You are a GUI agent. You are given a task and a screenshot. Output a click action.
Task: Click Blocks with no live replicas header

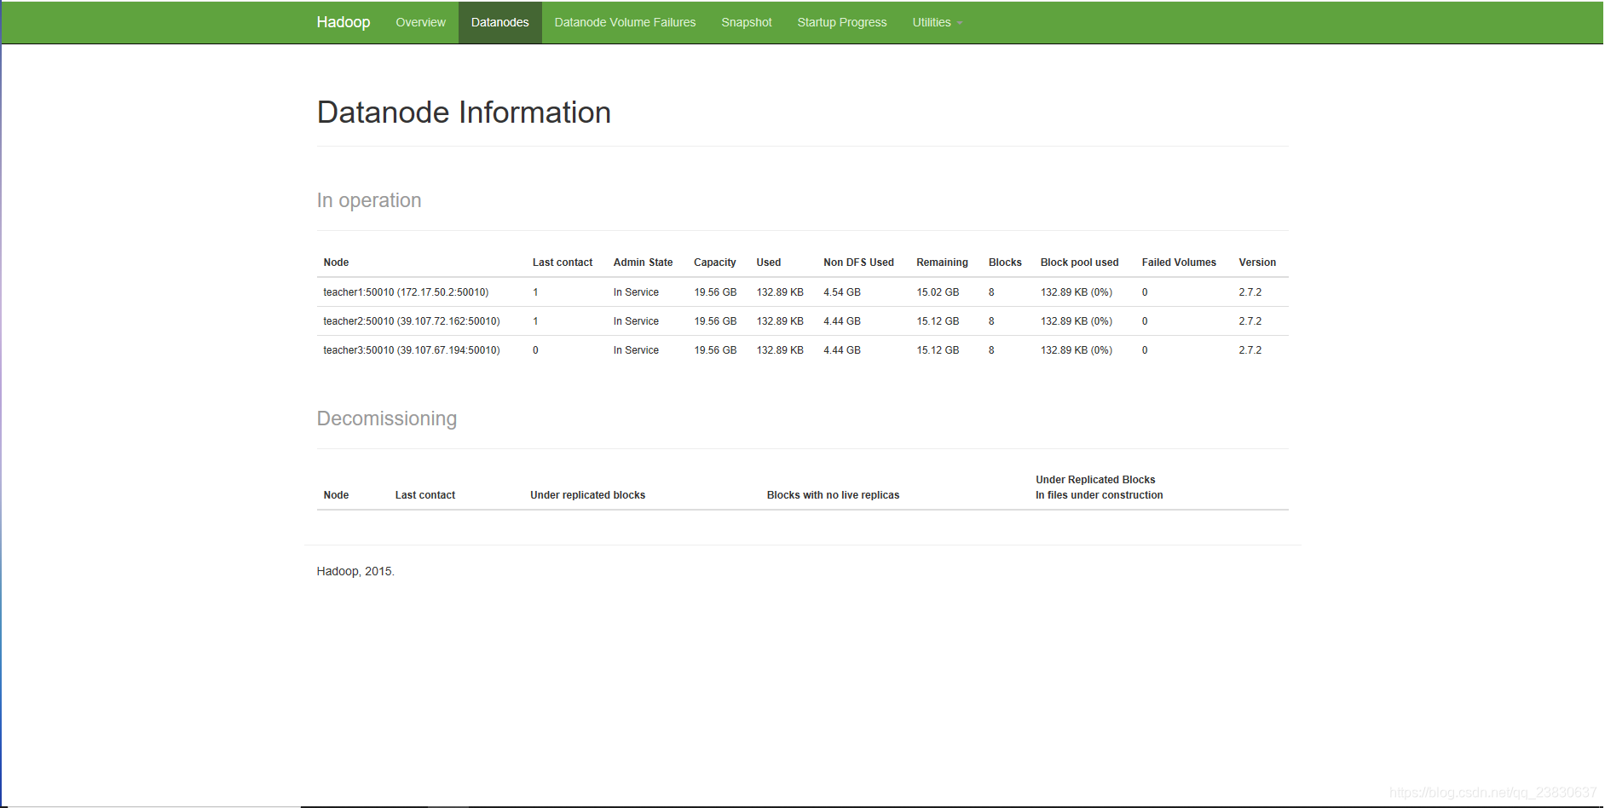click(833, 495)
